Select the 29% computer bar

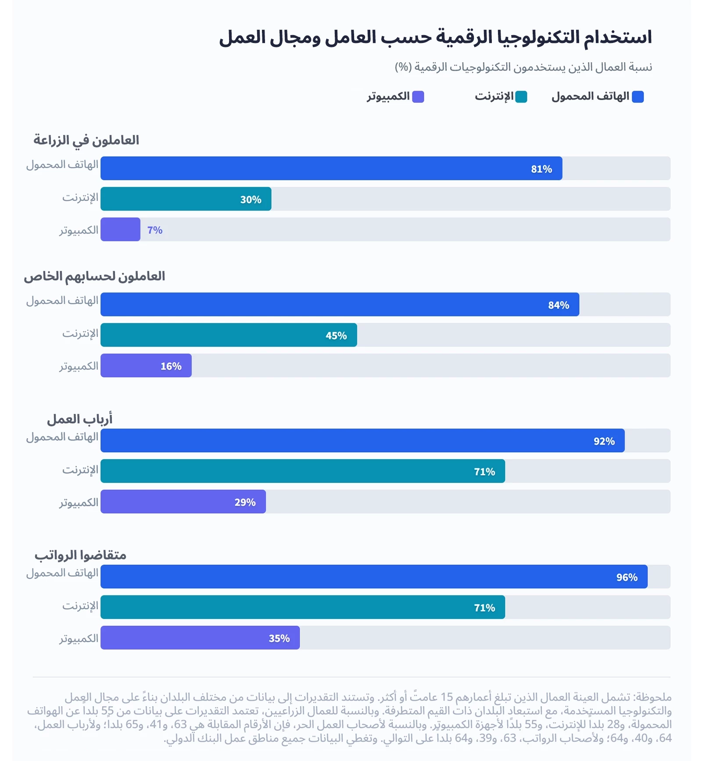click(183, 501)
